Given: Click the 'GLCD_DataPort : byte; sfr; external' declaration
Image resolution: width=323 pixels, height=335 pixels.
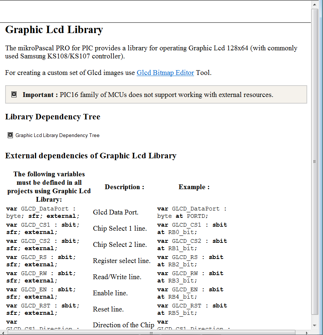Looking at the screenshot, I should (x=43, y=212).
